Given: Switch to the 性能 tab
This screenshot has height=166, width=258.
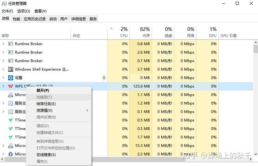Looking at the screenshot, I should pos(16,19).
